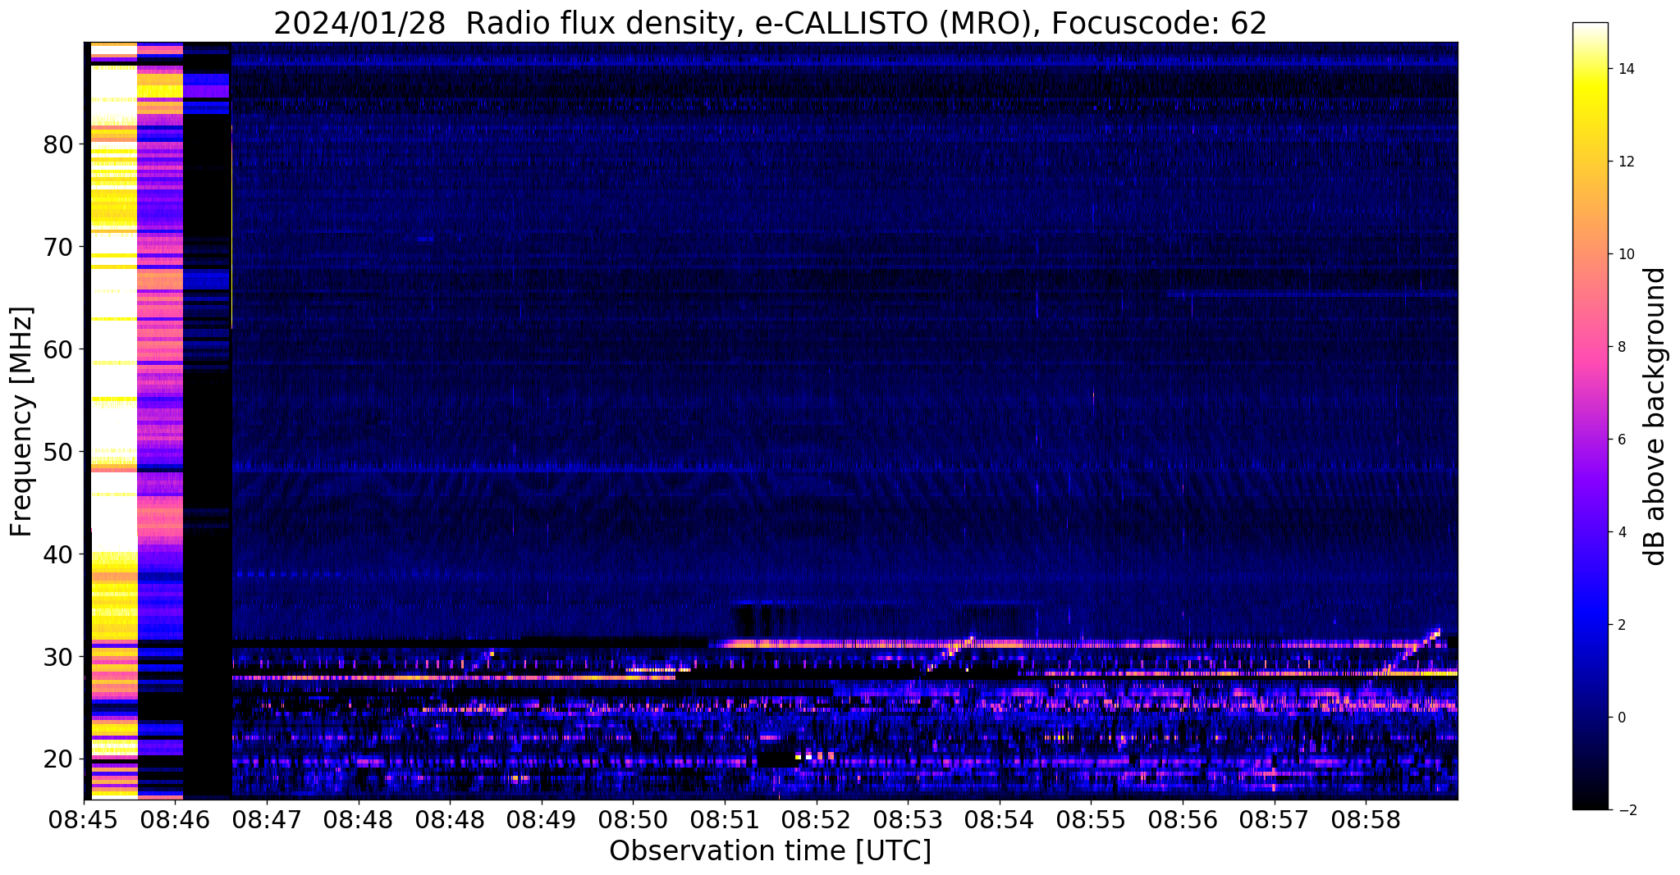Pick the 10 dB colorbar tick label
Image resolution: width=1680 pixels, height=875 pixels.
[1625, 254]
